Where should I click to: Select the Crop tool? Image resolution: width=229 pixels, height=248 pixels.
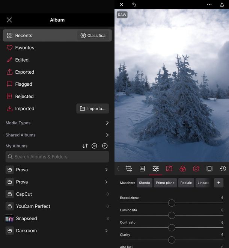click(129, 169)
